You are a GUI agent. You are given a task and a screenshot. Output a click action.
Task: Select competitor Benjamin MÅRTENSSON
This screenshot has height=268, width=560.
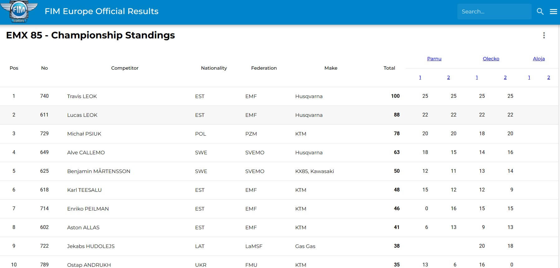99,171
